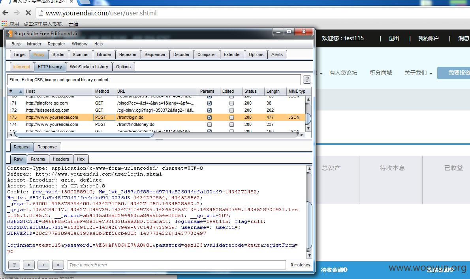Switch to the Alerts tab

(277, 54)
